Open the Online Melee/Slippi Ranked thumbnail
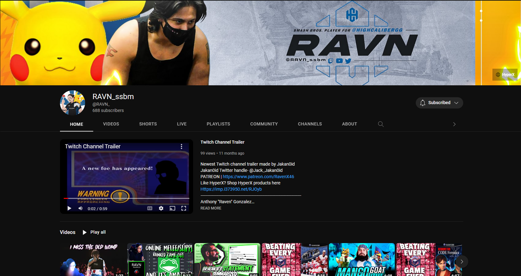521x276 pixels. (x=160, y=260)
